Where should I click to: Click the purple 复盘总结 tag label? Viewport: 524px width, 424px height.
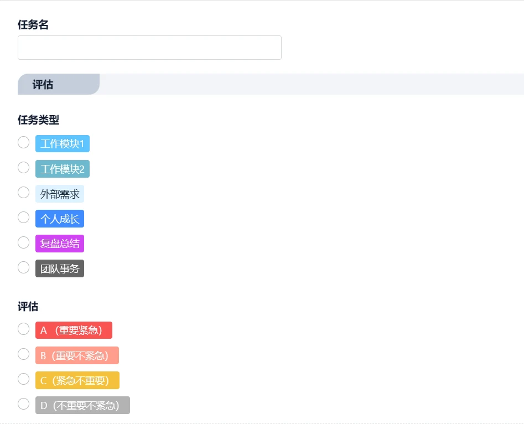pos(60,244)
